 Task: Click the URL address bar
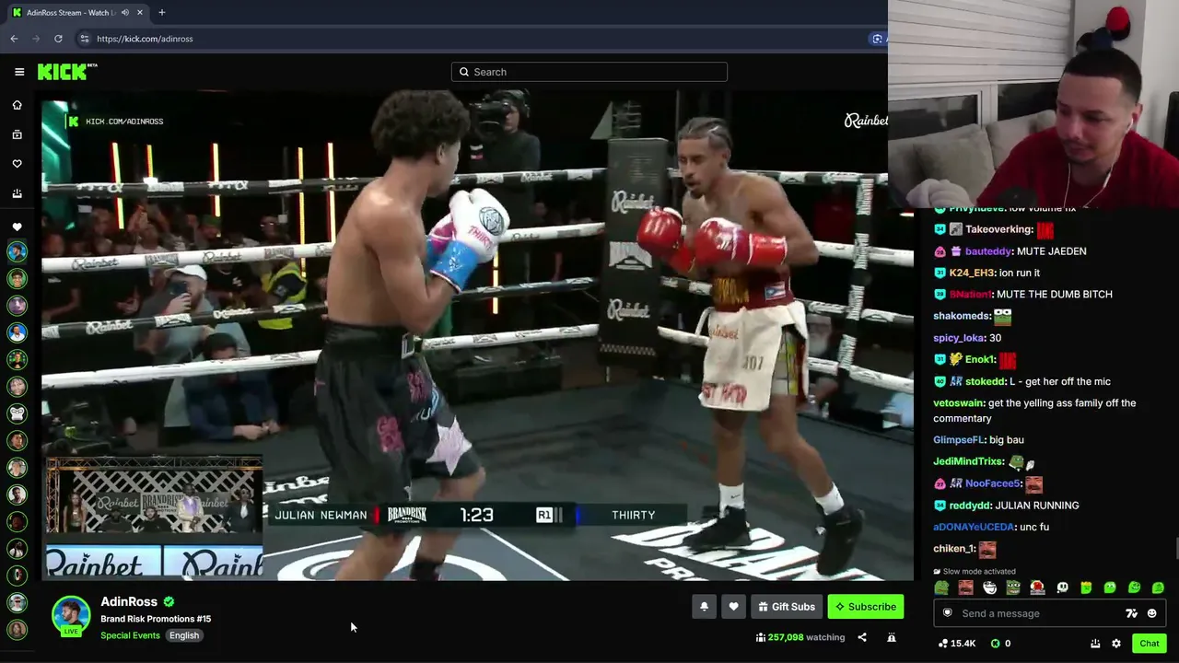[479, 39]
